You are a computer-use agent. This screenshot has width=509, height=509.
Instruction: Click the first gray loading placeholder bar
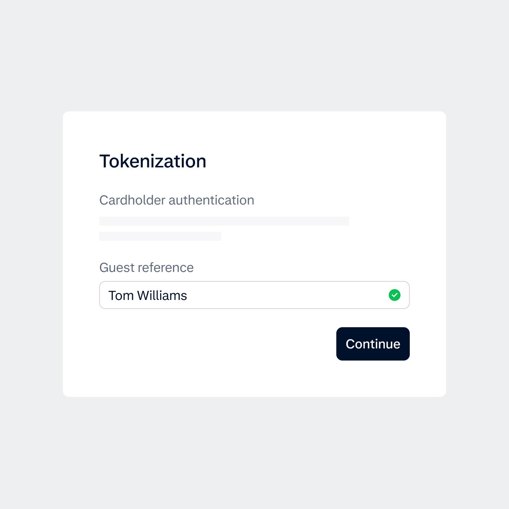(224, 221)
